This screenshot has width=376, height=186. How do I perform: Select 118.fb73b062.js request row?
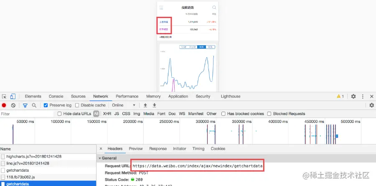click(48, 177)
